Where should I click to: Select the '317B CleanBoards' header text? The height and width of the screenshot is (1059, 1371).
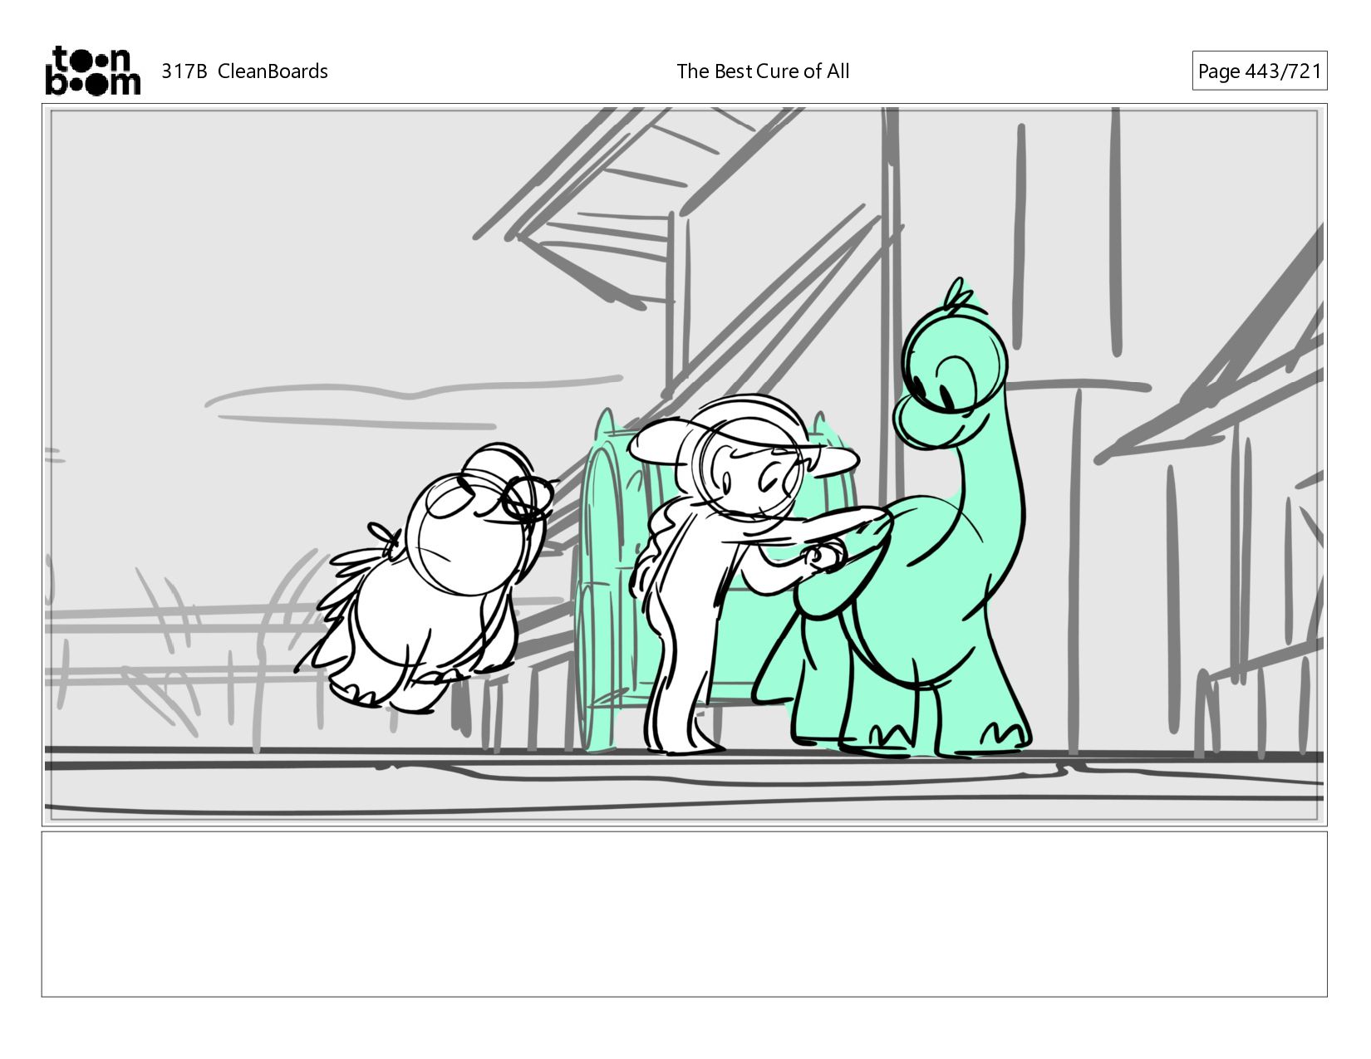[244, 71]
